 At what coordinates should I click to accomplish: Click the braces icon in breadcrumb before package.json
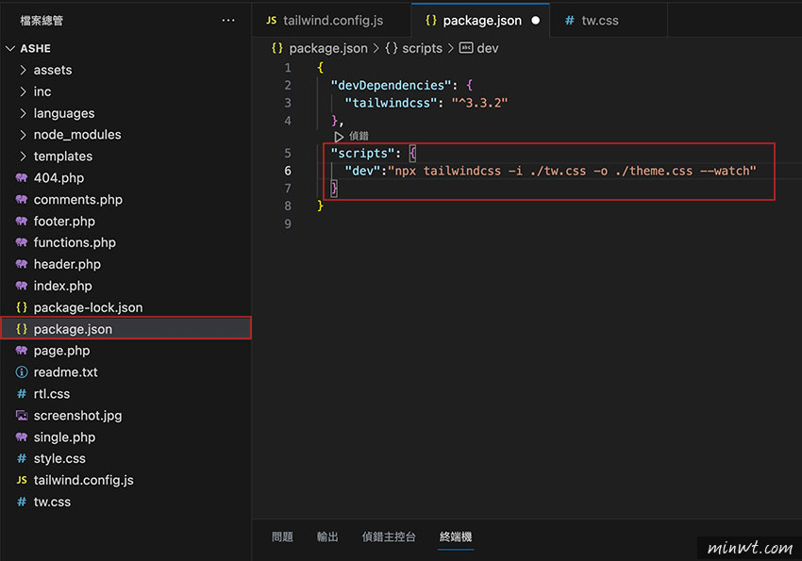pos(277,48)
